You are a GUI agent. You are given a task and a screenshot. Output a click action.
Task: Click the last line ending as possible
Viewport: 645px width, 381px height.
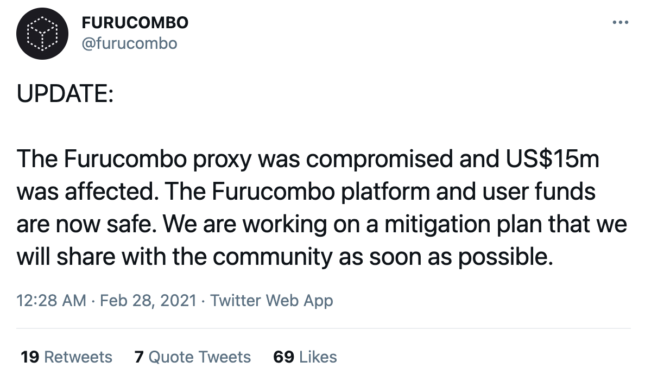(284, 257)
